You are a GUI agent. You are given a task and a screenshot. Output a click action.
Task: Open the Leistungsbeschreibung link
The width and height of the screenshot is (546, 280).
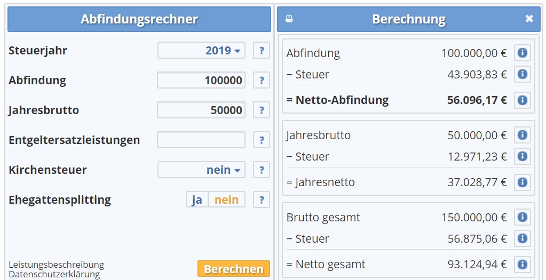(57, 265)
